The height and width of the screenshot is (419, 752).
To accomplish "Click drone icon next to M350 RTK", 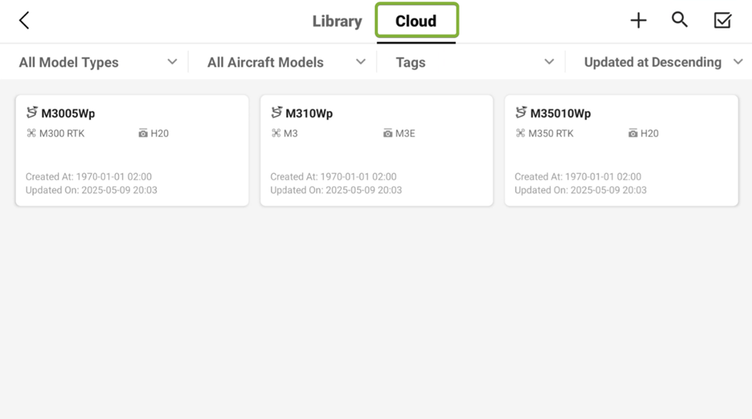I will click(521, 132).
